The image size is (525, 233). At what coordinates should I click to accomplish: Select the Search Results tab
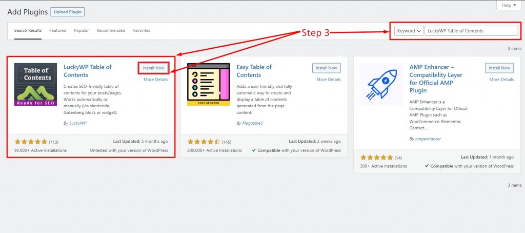[28, 30]
